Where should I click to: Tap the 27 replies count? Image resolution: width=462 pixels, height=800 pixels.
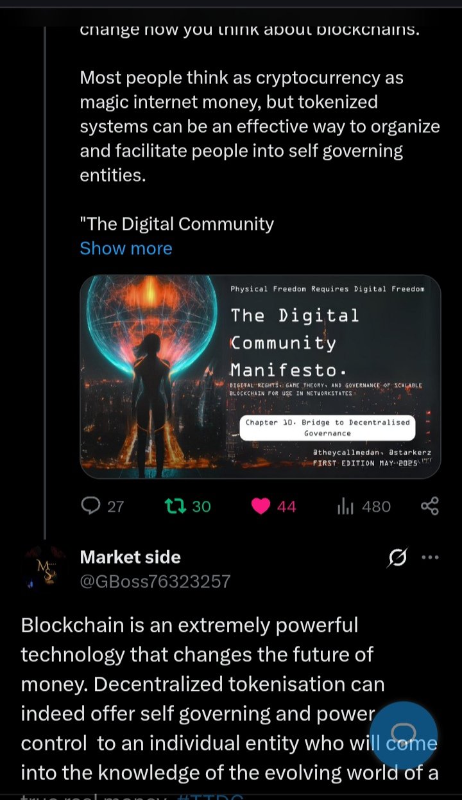point(116,507)
